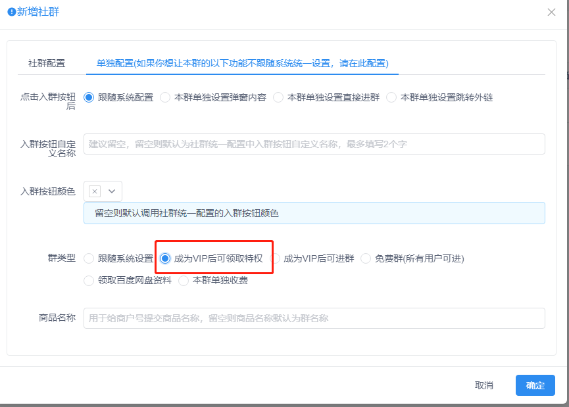The width and height of the screenshot is (569, 407).
Task: Click the 点击入群按钮后 label
Action: (48, 101)
